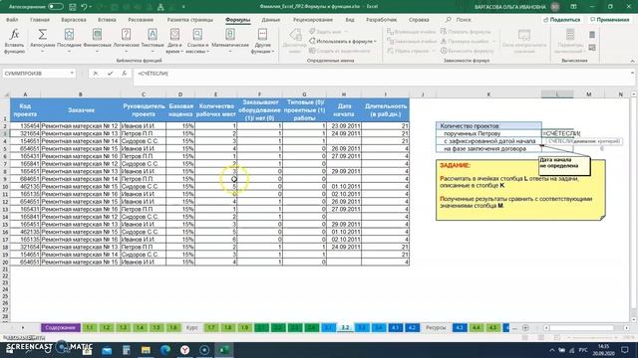Click the Share (Поделиться) button

[x=562, y=20]
